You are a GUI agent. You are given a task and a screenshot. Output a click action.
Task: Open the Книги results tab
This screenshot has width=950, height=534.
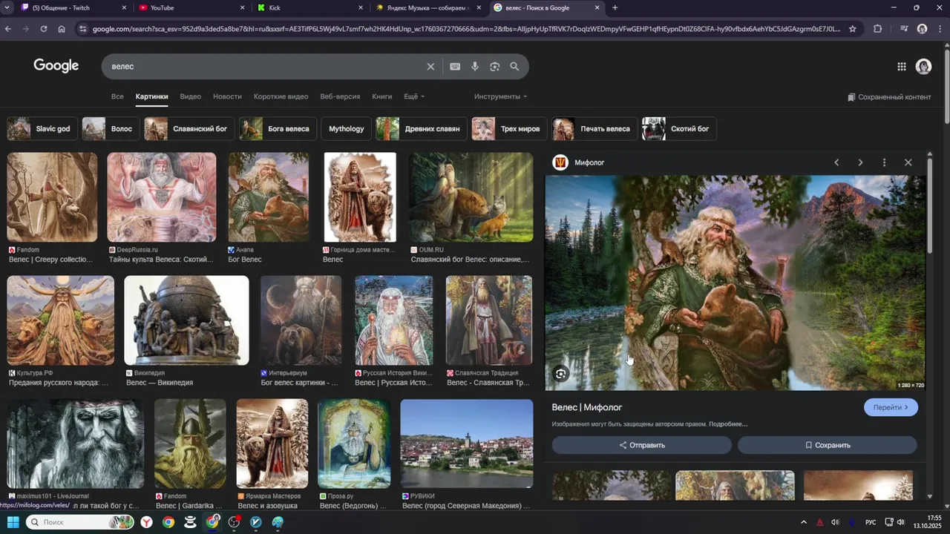(382, 96)
